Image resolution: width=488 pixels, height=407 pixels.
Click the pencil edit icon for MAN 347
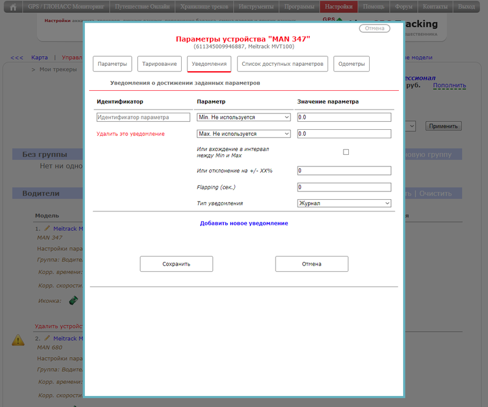click(47, 228)
